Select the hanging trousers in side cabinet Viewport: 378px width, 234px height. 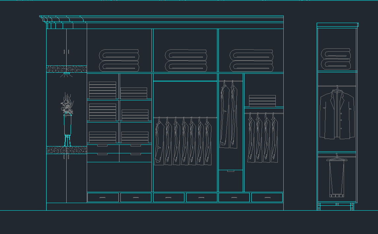[337, 178]
